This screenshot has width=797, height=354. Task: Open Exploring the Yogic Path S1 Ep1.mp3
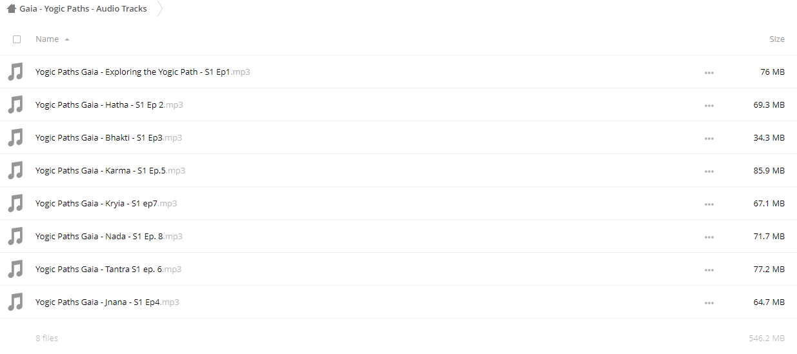pyautogui.click(x=143, y=72)
